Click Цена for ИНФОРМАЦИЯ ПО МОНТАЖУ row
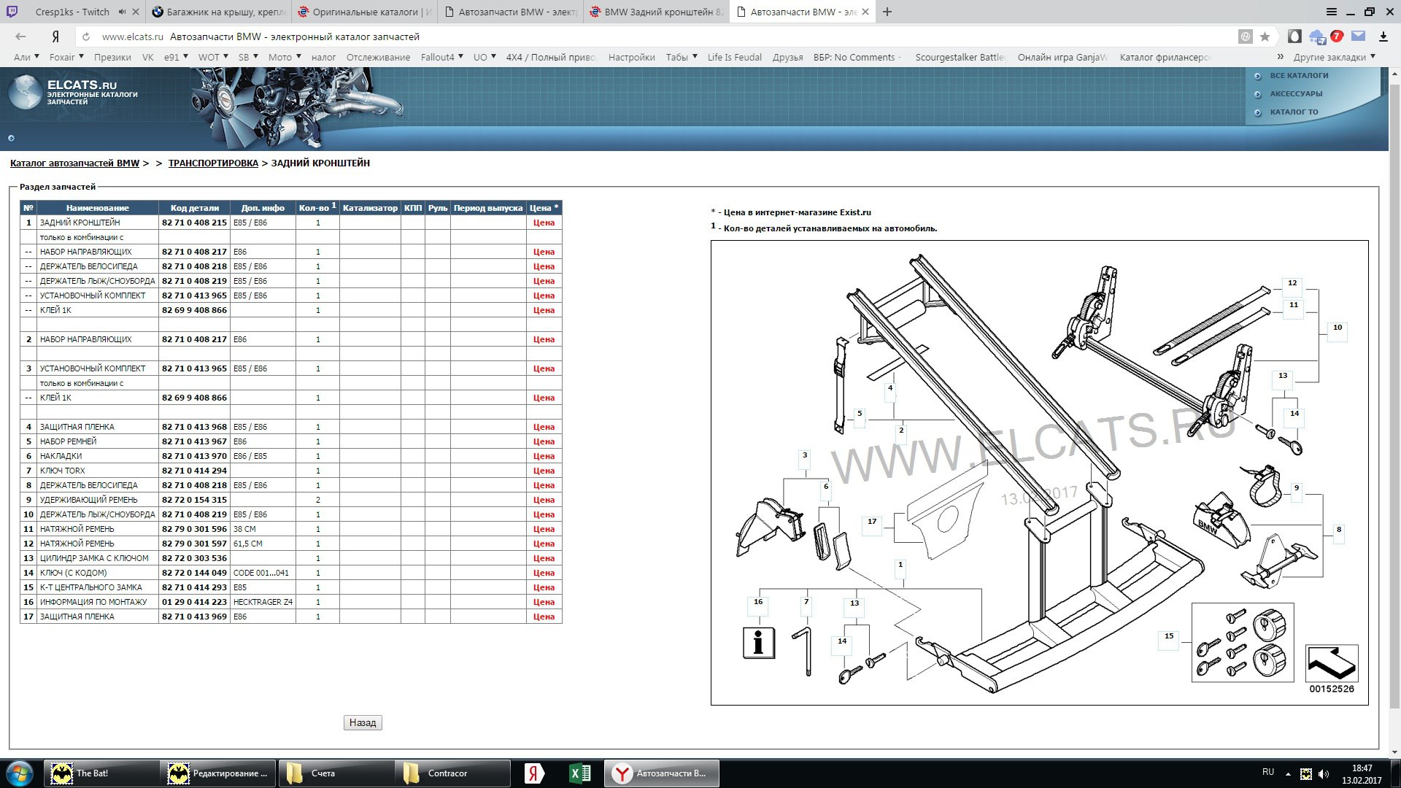1401x788 pixels. (544, 602)
